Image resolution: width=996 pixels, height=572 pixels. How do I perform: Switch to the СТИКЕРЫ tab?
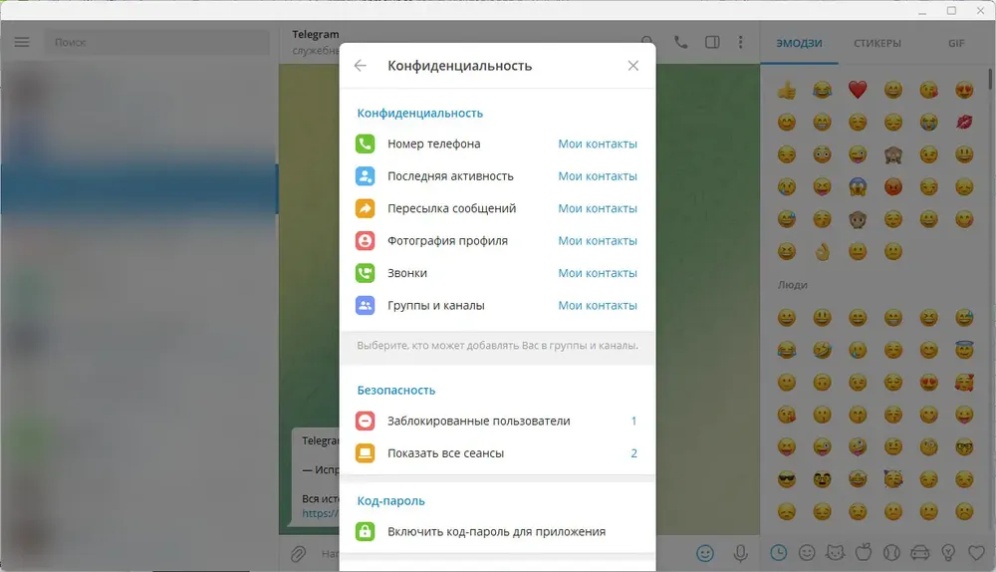click(x=877, y=43)
